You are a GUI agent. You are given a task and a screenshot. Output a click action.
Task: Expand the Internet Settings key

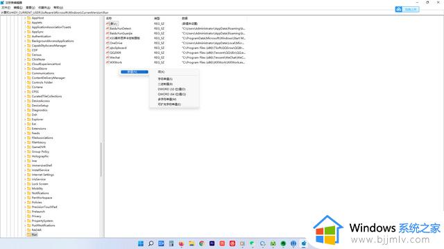(25, 175)
